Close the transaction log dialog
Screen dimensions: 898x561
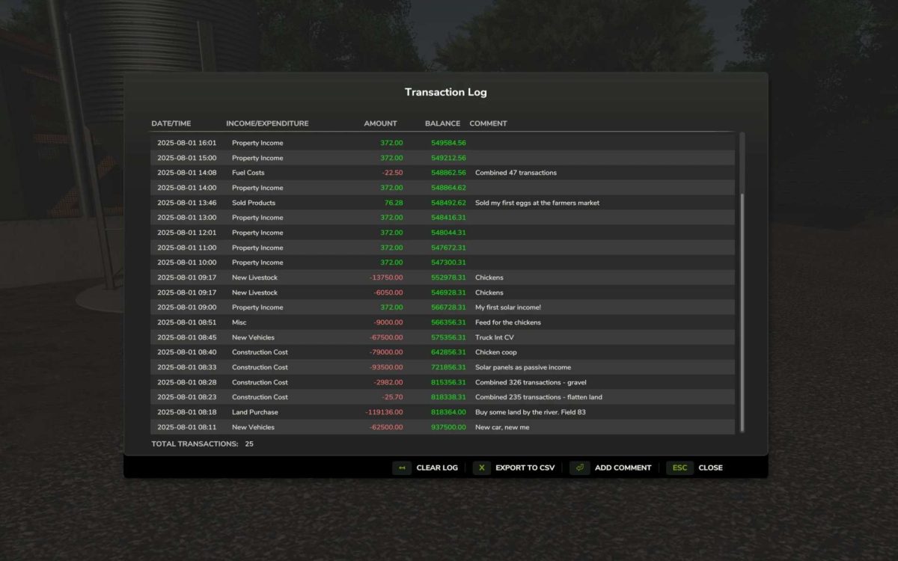click(x=710, y=467)
